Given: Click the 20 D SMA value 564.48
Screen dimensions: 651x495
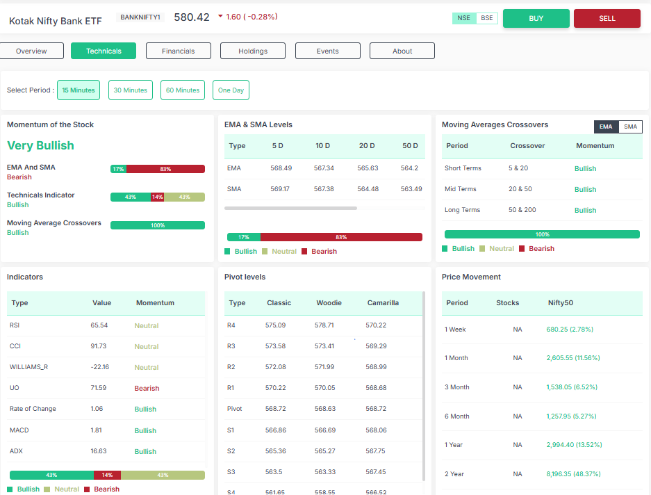Looking at the screenshot, I should pyautogui.click(x=368, y=188).
